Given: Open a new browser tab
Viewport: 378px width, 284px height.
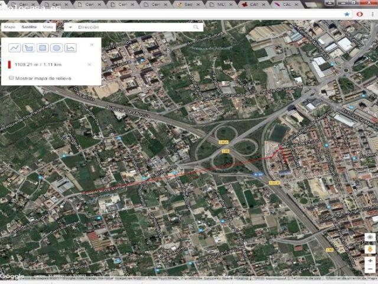Looking at the screenshot, I should tap(311, 4).
